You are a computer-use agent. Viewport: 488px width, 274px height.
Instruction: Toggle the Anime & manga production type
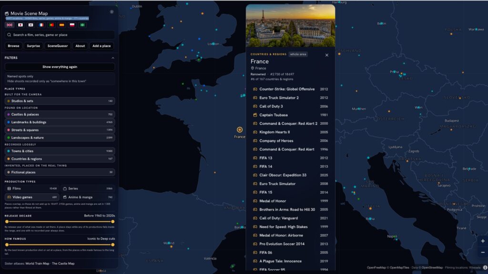pyautogui.click(x=88, y=197)
